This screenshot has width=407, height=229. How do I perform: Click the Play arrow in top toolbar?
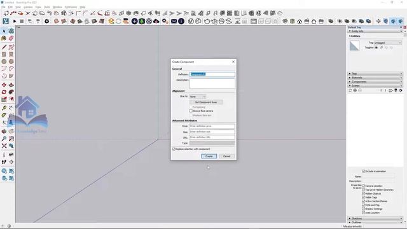coord(15,21)
